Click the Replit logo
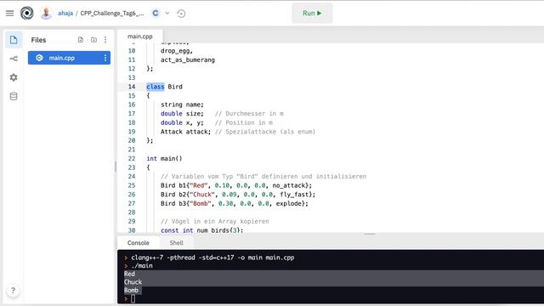This screenshot has width=544, height=306. pos(26,14)
